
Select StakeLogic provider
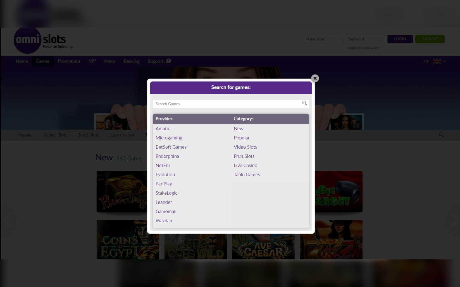pos(166,193)
